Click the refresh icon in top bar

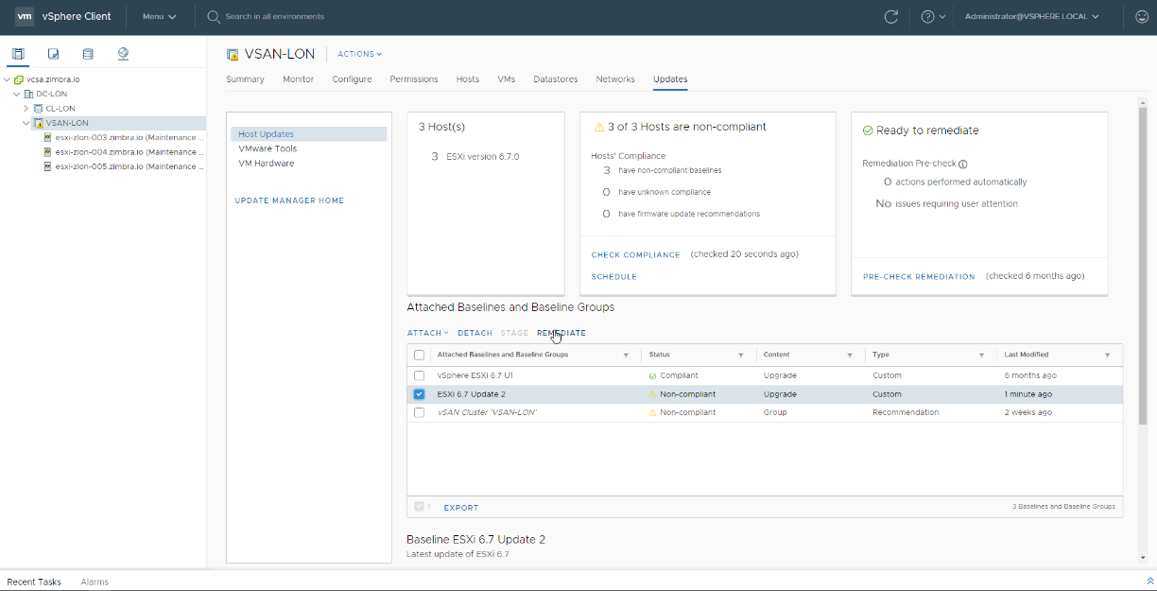tap(890, 16)
